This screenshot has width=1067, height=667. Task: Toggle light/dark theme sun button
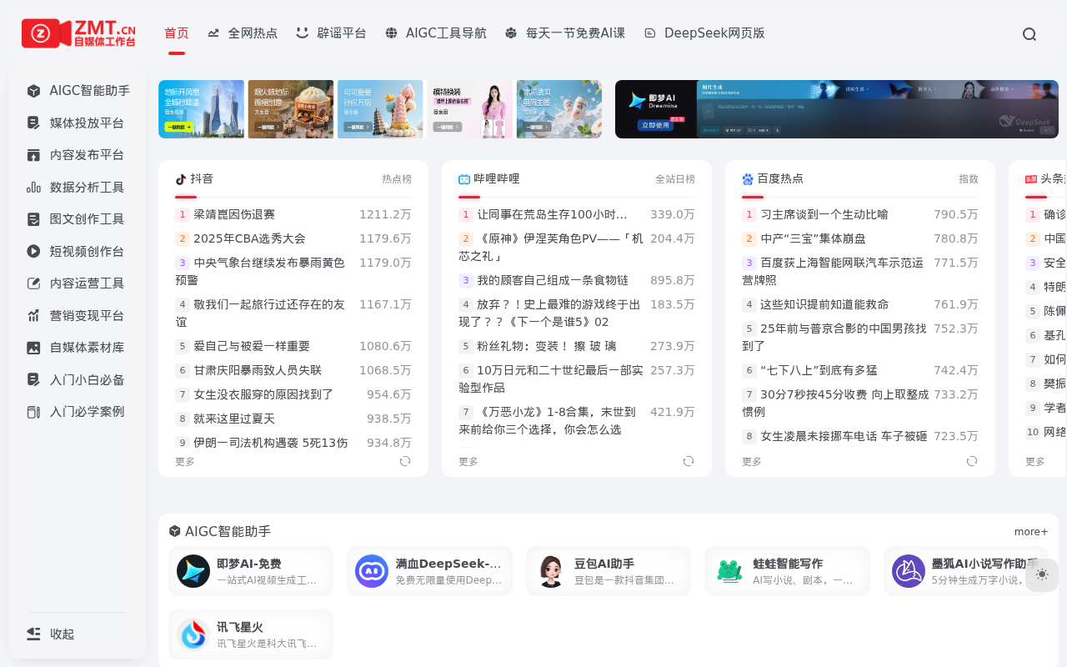point(1042,574)
